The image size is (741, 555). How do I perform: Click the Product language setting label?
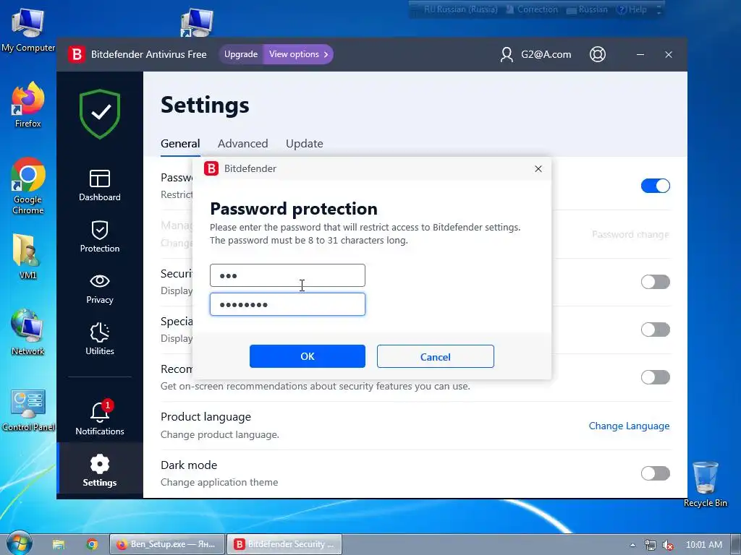point(206,417)
